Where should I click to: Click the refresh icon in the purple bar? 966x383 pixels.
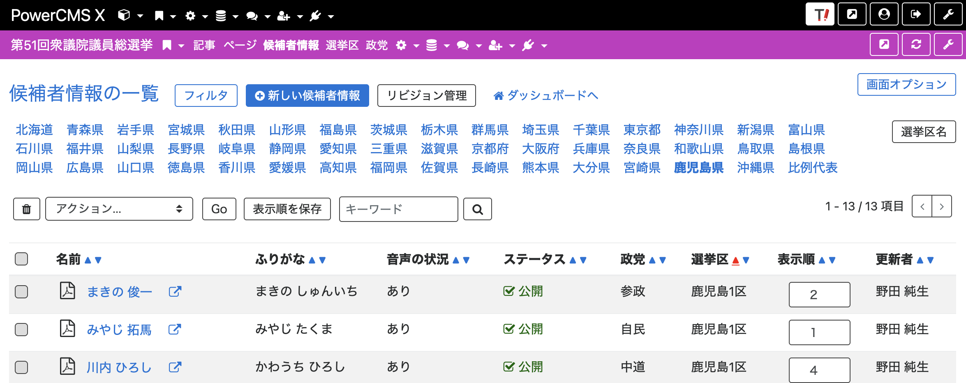tap(916, 44)
